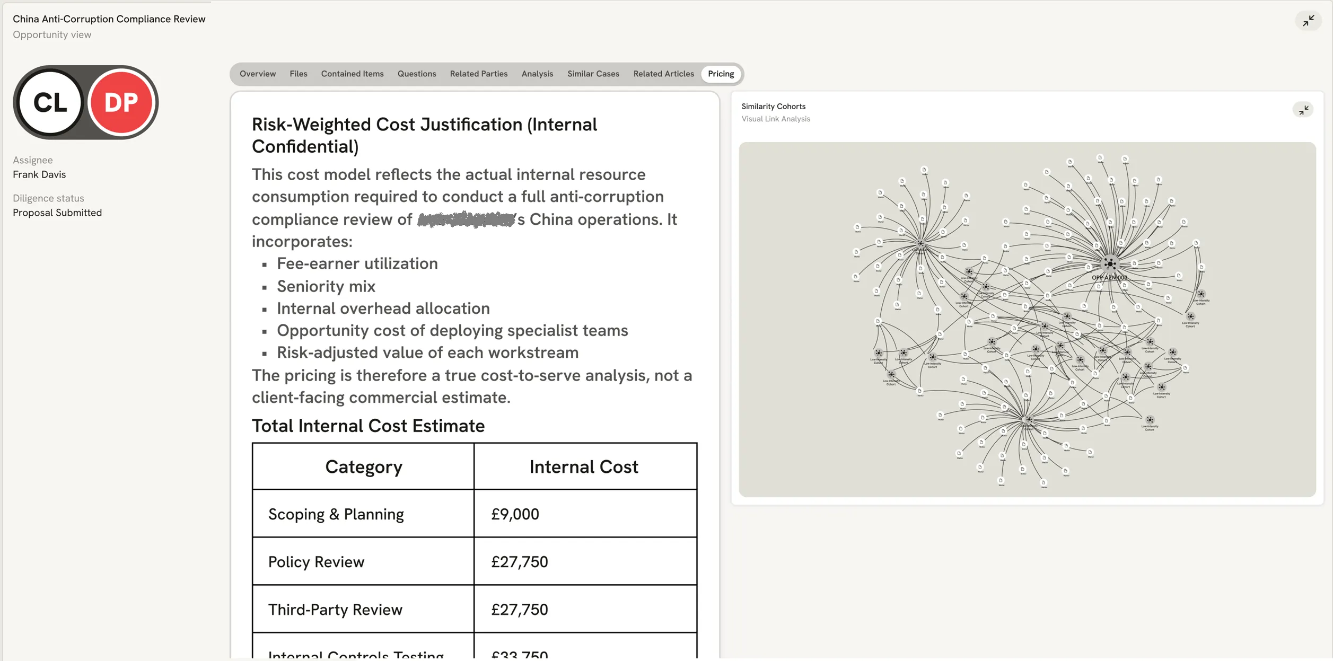Screen dimensions: 1333x661
Task: Click the Risk-adjusted value of each workstream bullet
Action: (x=427, y=353)
